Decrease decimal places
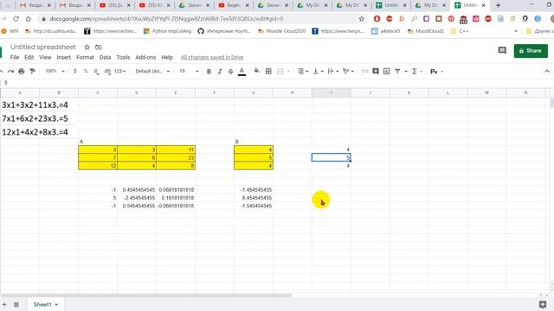 tap(96, 71)
